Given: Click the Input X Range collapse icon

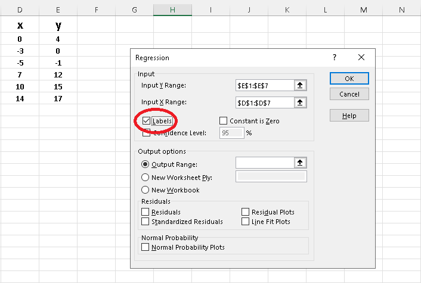Looking at the screenshot, I should (x=300, y=103).
